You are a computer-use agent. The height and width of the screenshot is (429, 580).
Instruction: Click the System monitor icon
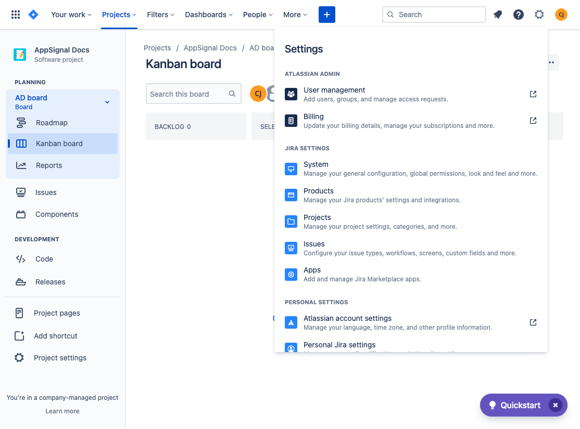291,169
